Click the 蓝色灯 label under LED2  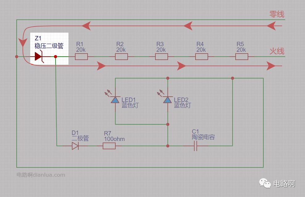183,105
